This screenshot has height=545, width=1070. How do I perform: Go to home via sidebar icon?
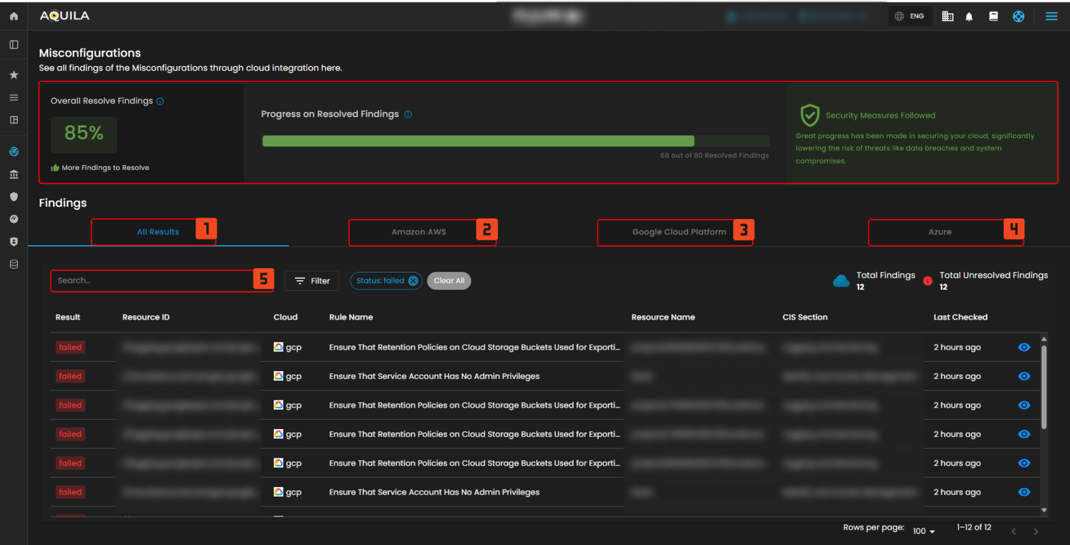pyautogui.click(x=14, y=16)
